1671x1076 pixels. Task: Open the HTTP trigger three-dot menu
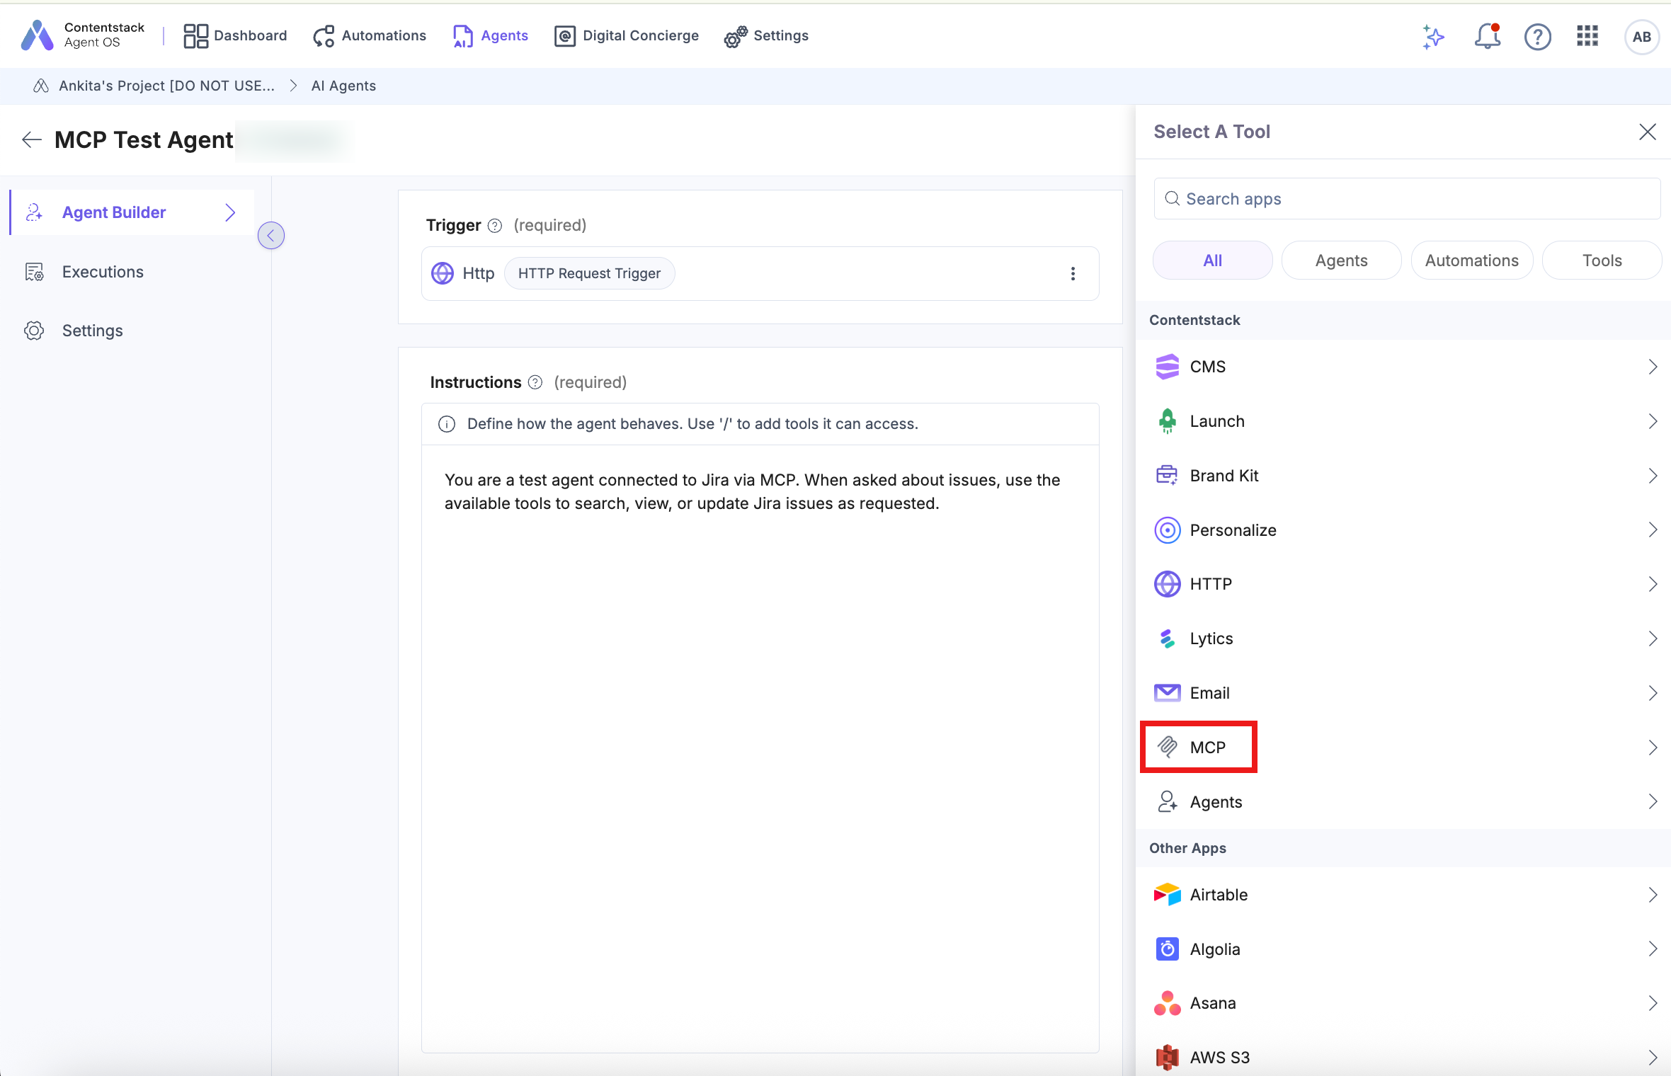point(1073,273)
